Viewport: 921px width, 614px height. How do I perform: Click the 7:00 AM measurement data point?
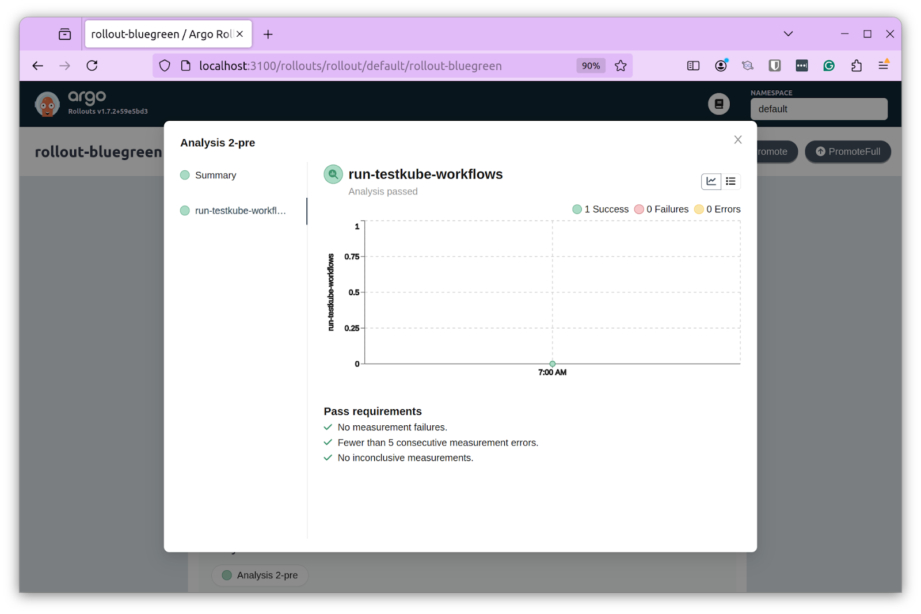point(553,364)
